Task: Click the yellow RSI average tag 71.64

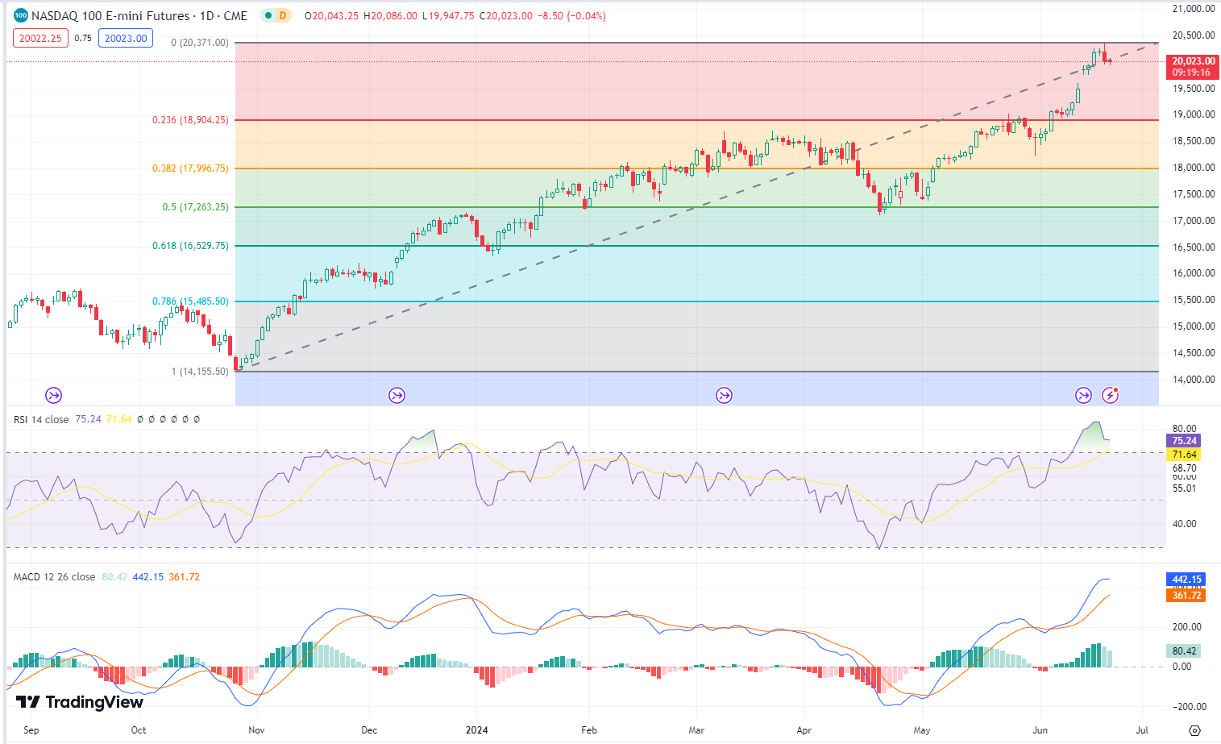Action: pos(1184,455)
